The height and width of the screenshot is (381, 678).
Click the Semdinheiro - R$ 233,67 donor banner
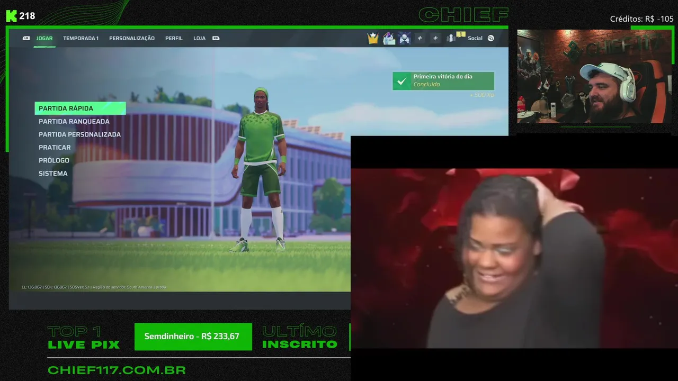coord(193,337)
